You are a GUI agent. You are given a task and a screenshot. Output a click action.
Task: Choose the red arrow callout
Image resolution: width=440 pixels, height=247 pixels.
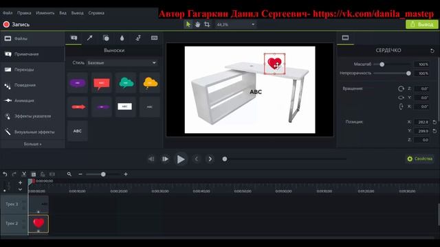point(78,107)
